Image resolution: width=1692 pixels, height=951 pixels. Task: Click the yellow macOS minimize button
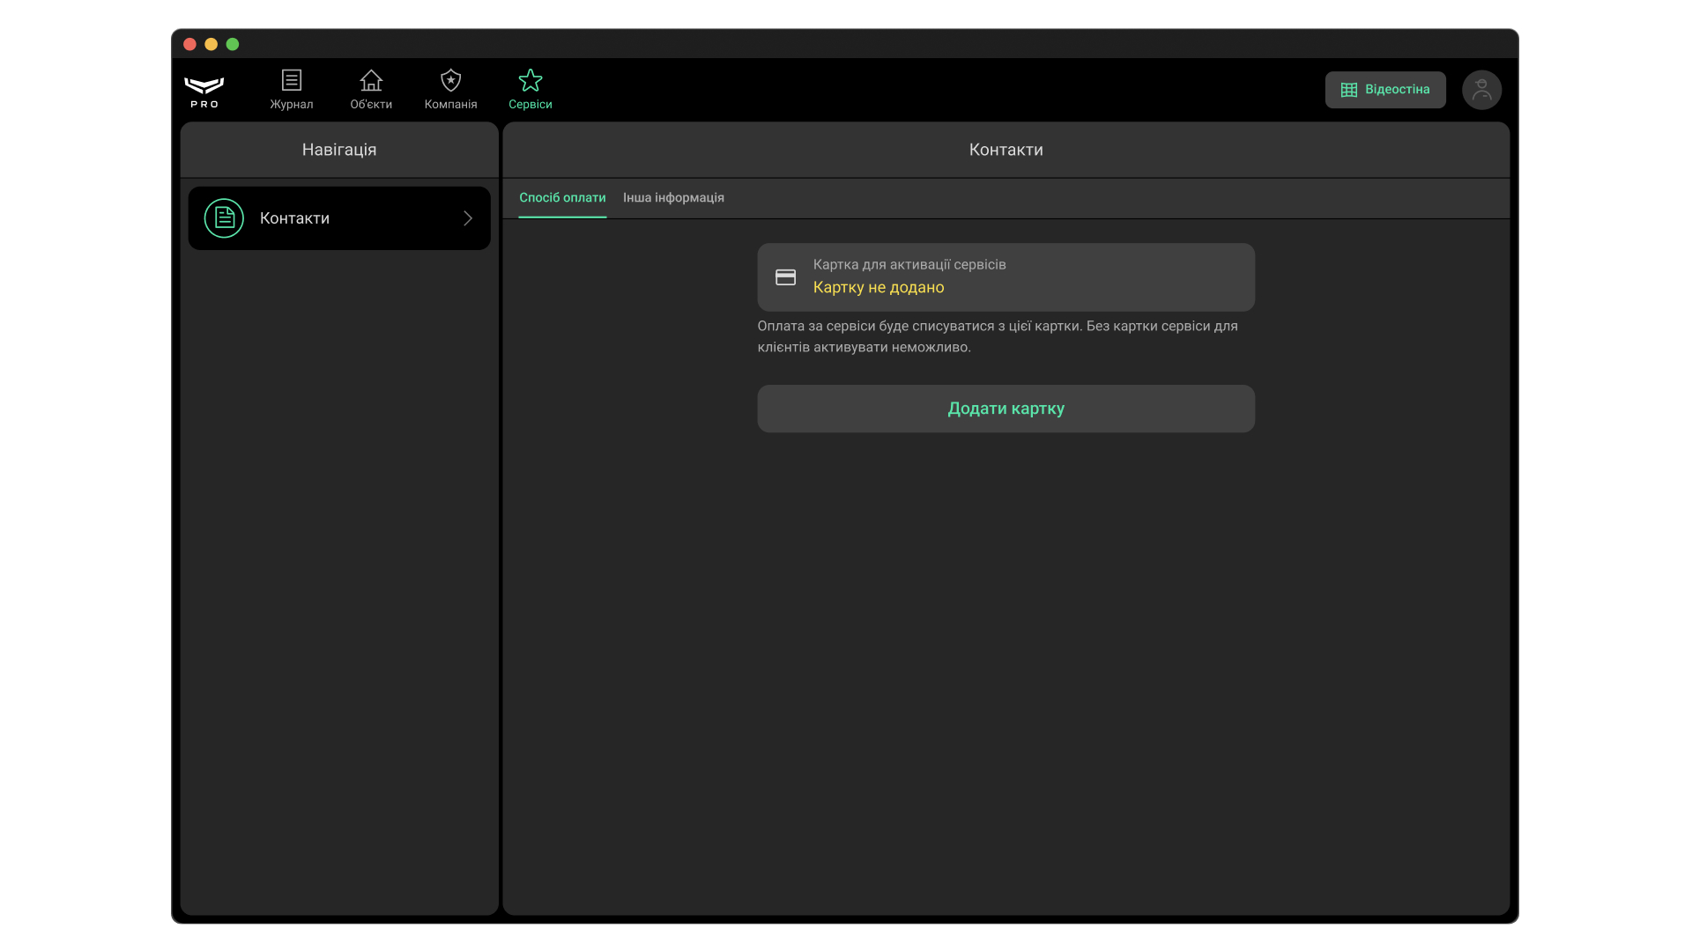point(211,44)
